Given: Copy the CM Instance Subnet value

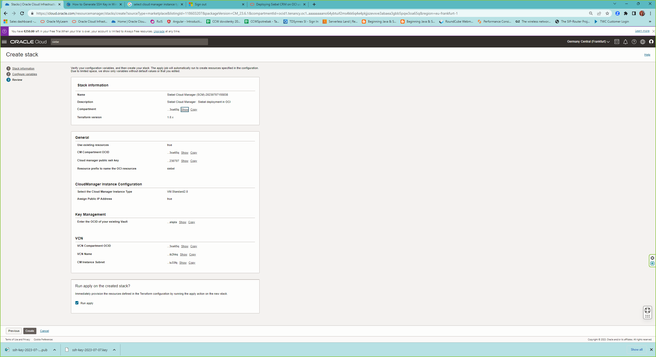Looking at the screenshot, I should (x=192, y=263).
